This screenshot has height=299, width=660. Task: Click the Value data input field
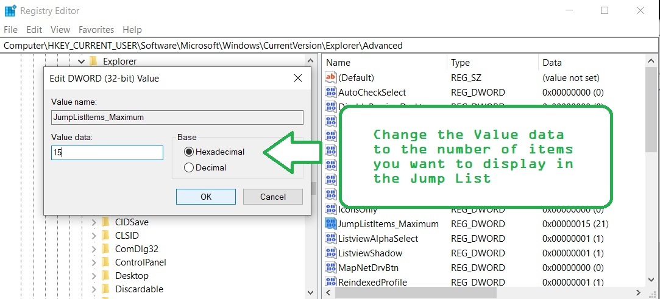pos(107,153)
